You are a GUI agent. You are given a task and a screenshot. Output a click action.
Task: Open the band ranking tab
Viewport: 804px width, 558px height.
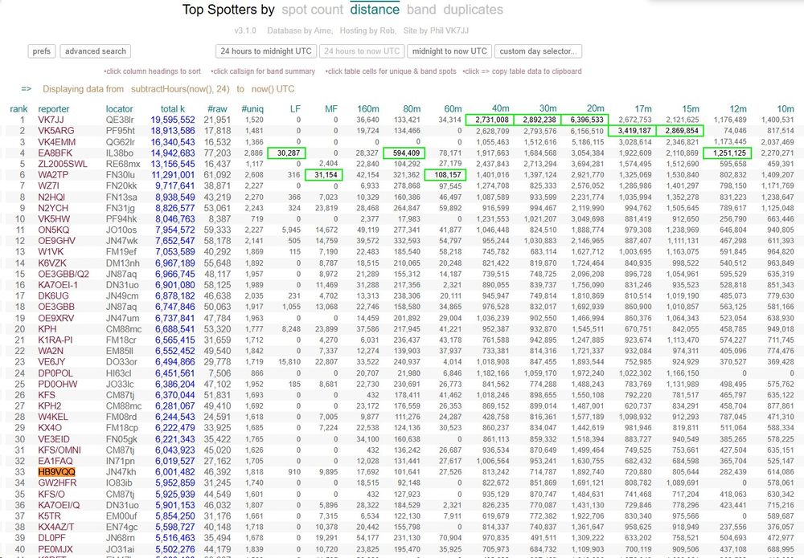(421, 10)
